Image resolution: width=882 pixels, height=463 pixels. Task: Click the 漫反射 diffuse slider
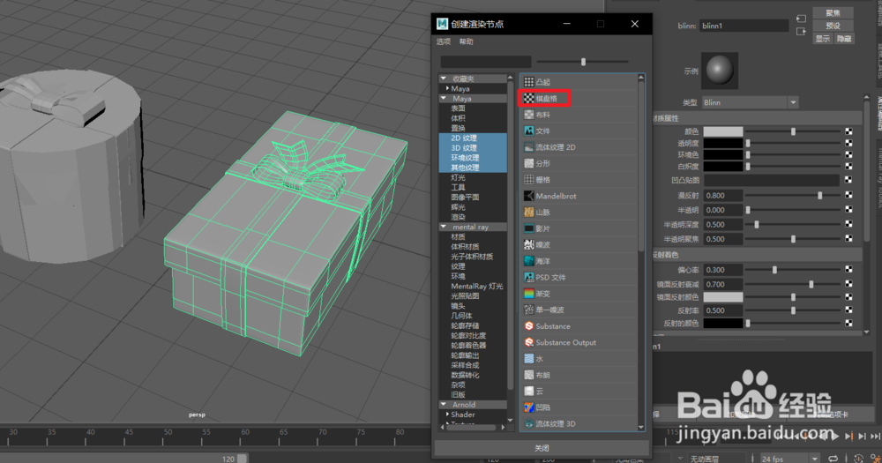793,195
